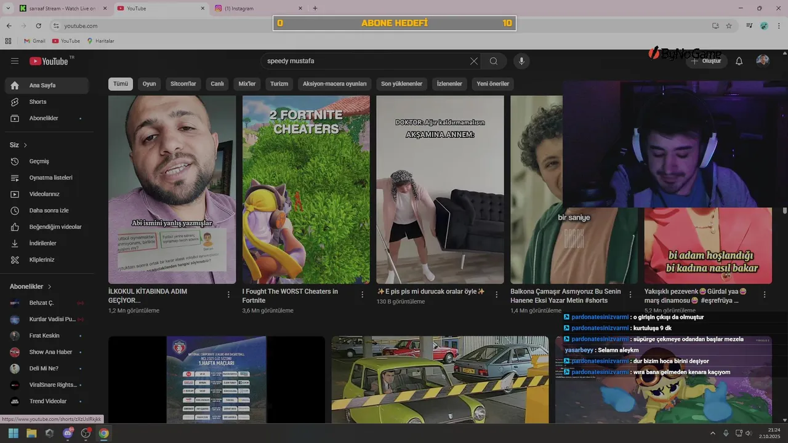Screen dimensions: 788x443
Task: Open Trend Videolar channel
Action: pyautogui.click(x=47, y=401)
